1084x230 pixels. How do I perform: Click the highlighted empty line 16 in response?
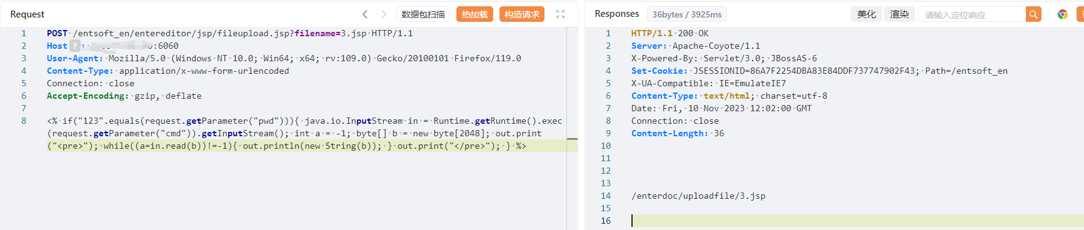[x=856, y=221]
